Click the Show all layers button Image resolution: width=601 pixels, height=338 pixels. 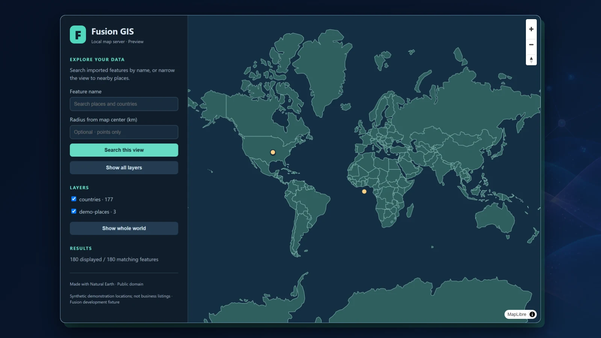pyautogui.click(x=124, y=167)
